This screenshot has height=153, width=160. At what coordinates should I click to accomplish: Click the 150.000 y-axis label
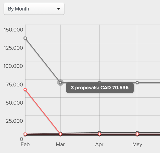pyautogui.click(x=14, y=30)
